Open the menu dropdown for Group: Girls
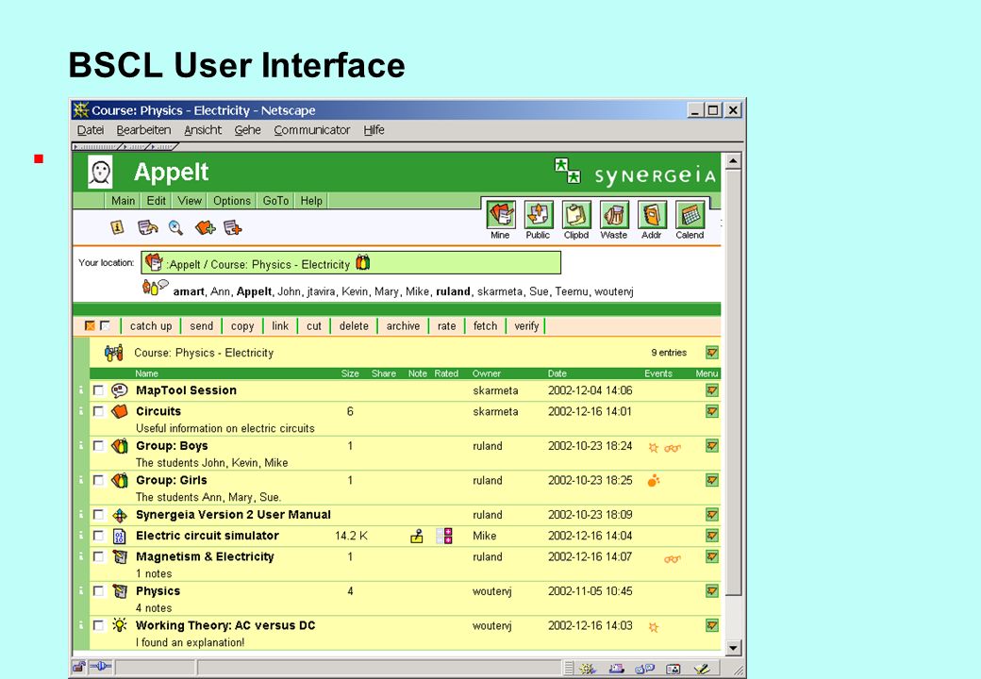981x679 pixels. (x=712, y=480)
